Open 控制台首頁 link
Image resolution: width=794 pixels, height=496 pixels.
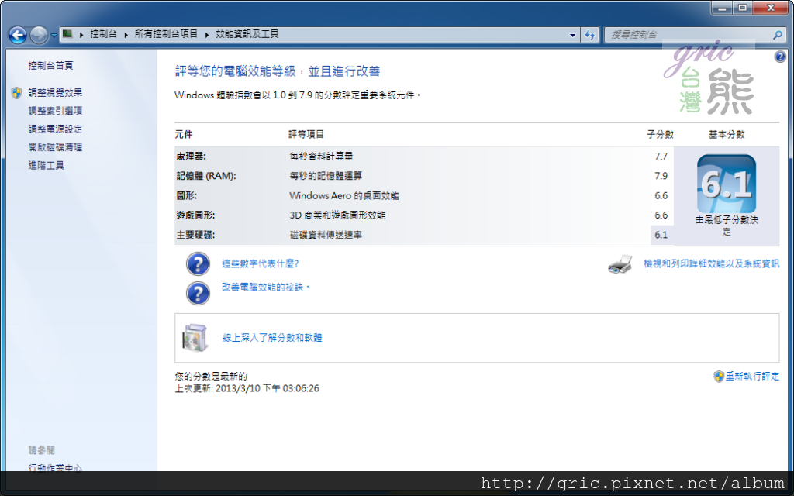[x=50, y=65]
